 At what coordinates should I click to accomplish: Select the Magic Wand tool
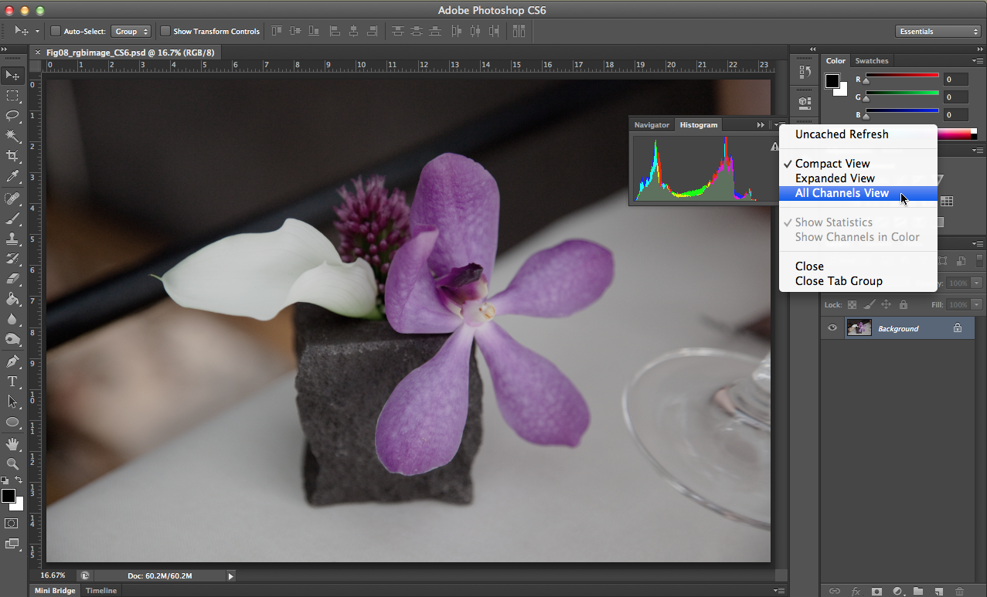pos(12,136)
